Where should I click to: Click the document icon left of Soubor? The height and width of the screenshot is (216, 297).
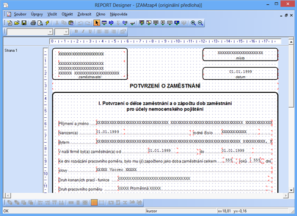coord(9,14)
